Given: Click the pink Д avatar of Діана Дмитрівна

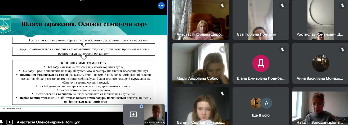Looking at the screenshot, I should pyautogui.click(x=261, y=64).
